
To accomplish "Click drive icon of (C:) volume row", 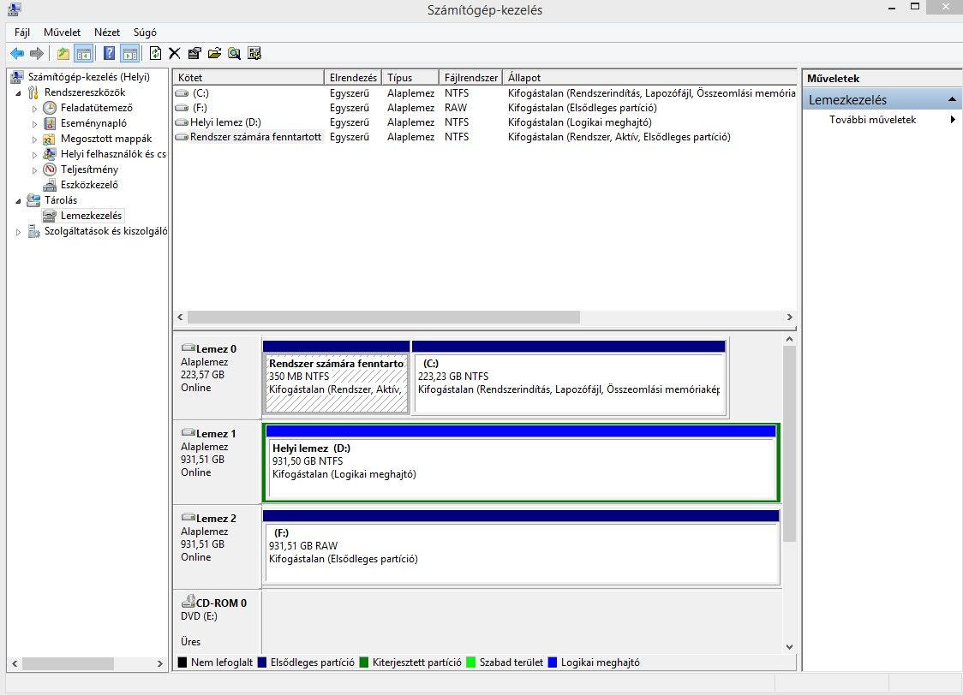I will (x=182, y=93).
